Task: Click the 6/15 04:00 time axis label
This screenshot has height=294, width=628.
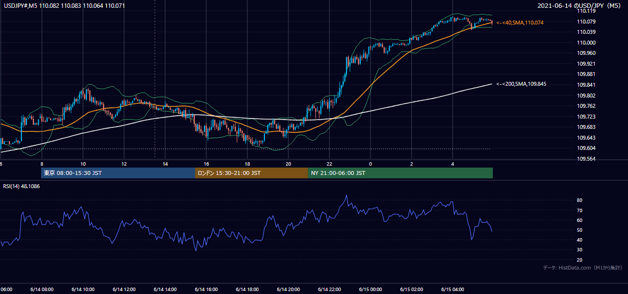Action: (x=453, y=290)
